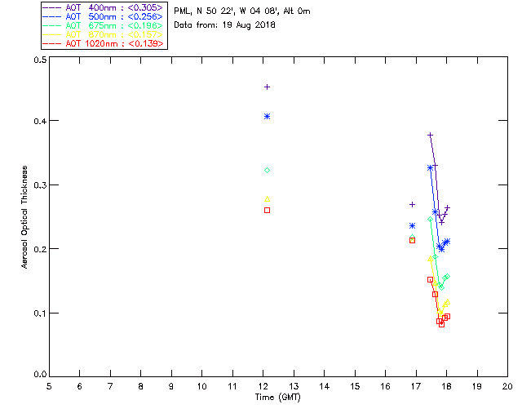Click the 0.0 y-axis tick label
Viewport: 522px width, 418px height.
point(40,375)
